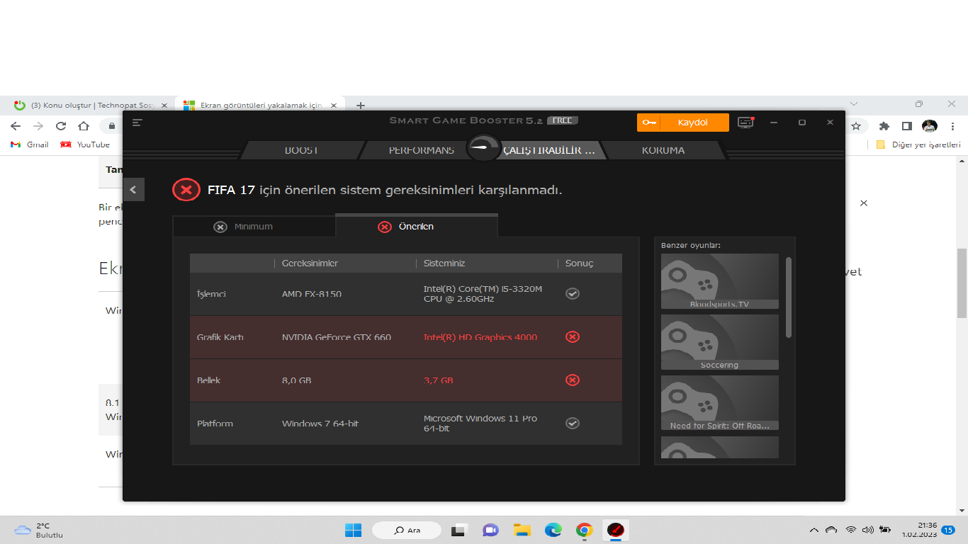The width and height of the screenshot is (968, 544).
Task: Open the Chrome profile avatar
Action: (x=930, y=126)
